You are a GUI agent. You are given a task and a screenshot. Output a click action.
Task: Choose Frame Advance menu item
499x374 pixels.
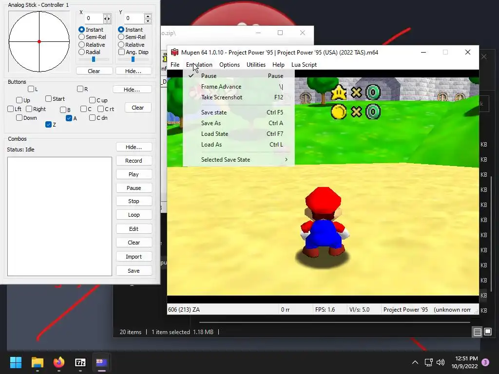[239, 87]
